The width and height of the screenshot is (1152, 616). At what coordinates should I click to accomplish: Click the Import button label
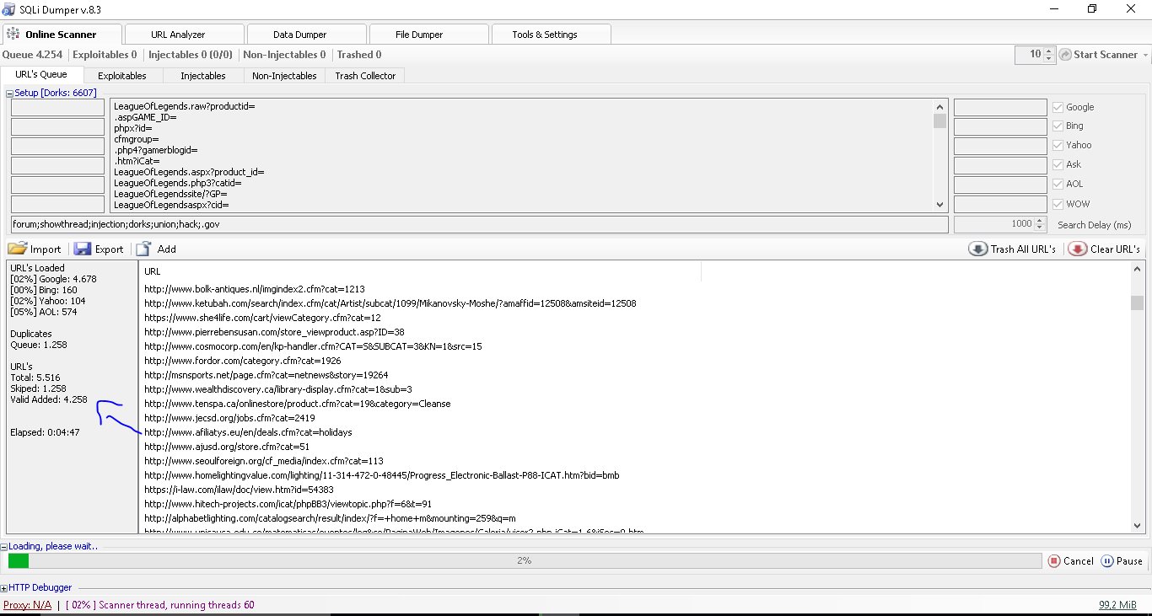tap(46, 249)
